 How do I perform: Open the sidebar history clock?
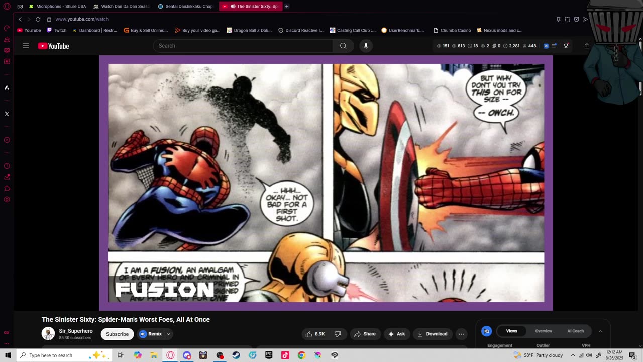pos(7,166)
